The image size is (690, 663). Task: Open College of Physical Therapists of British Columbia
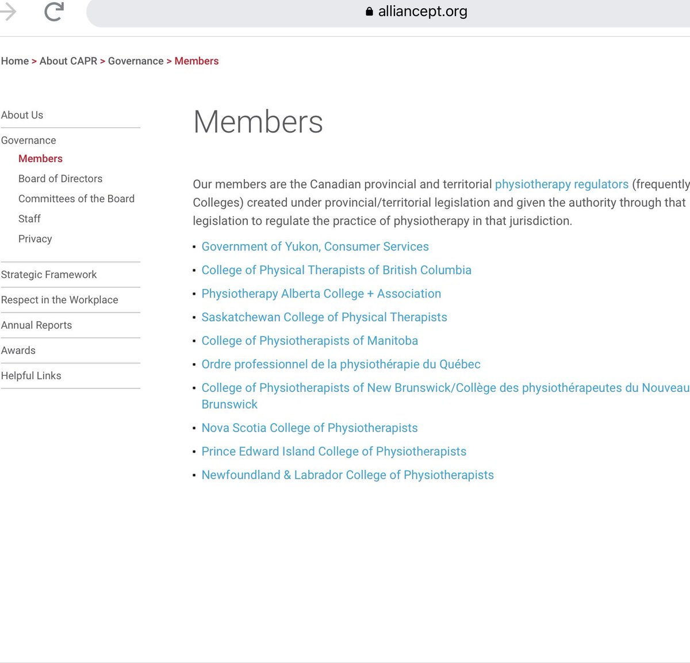click(336, 270)
